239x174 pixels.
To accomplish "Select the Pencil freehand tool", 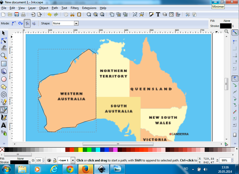I will [x=4, y=102].
